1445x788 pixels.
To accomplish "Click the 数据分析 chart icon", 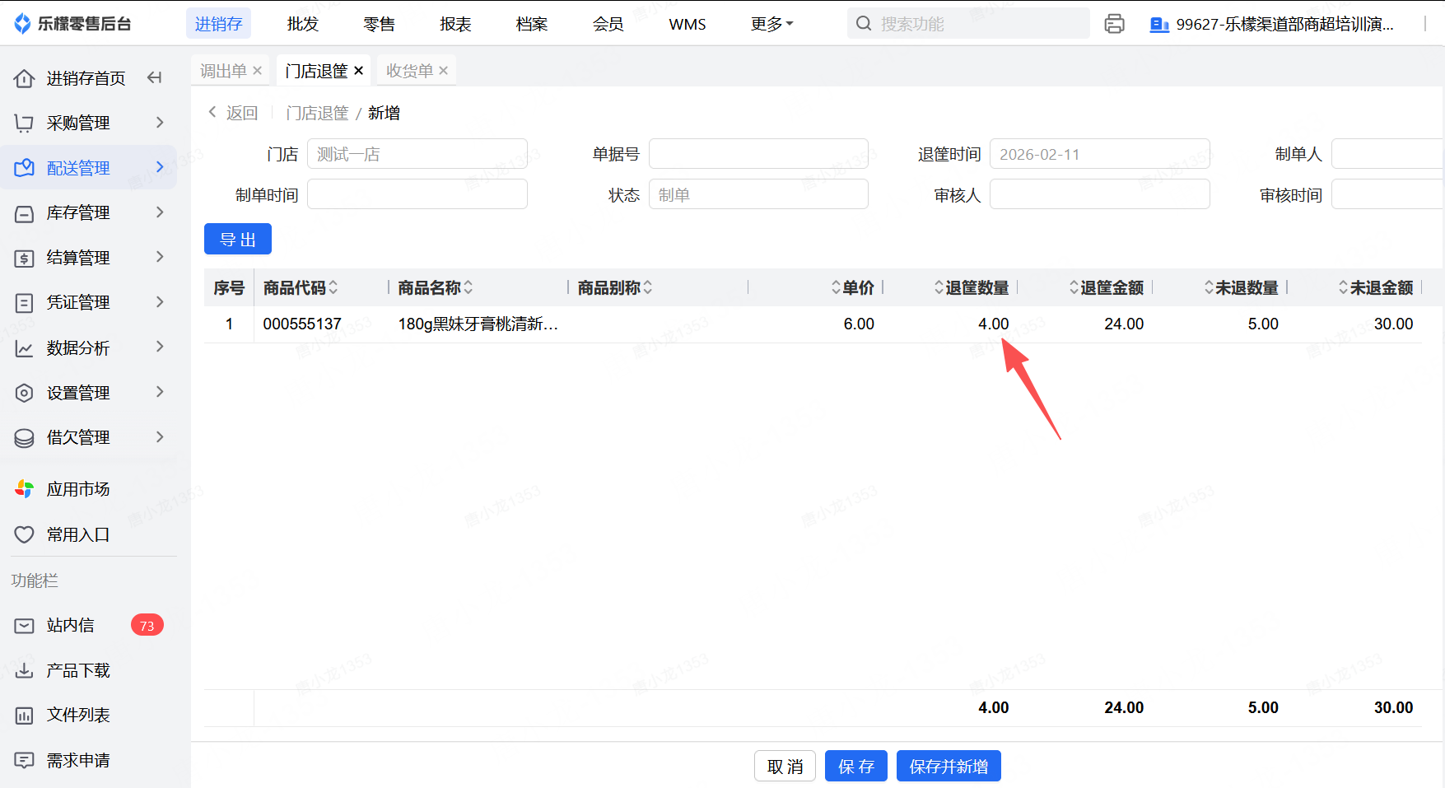I will [x=25, y=348].
